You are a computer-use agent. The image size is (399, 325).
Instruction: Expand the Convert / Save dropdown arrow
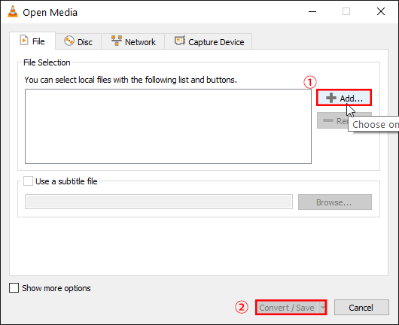322,308
